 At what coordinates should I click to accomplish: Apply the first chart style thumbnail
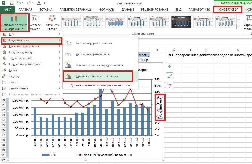pos(71,22)
